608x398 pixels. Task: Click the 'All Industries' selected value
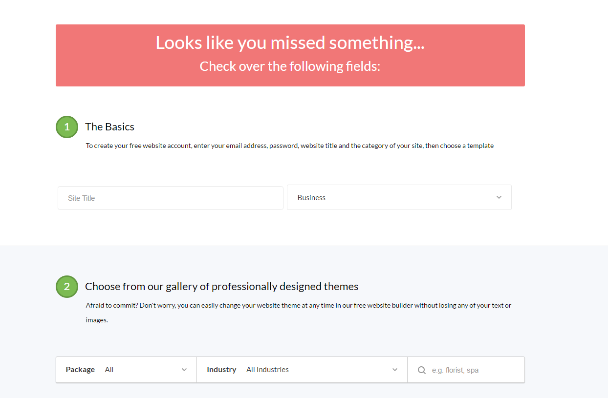coord(267,370)
